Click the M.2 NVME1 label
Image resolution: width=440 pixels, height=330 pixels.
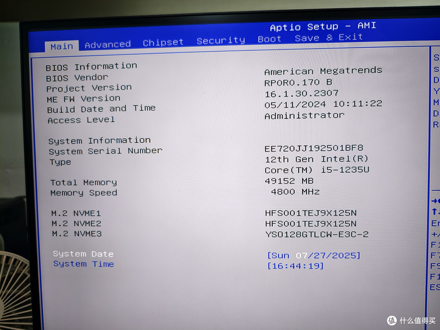(76, 213)
